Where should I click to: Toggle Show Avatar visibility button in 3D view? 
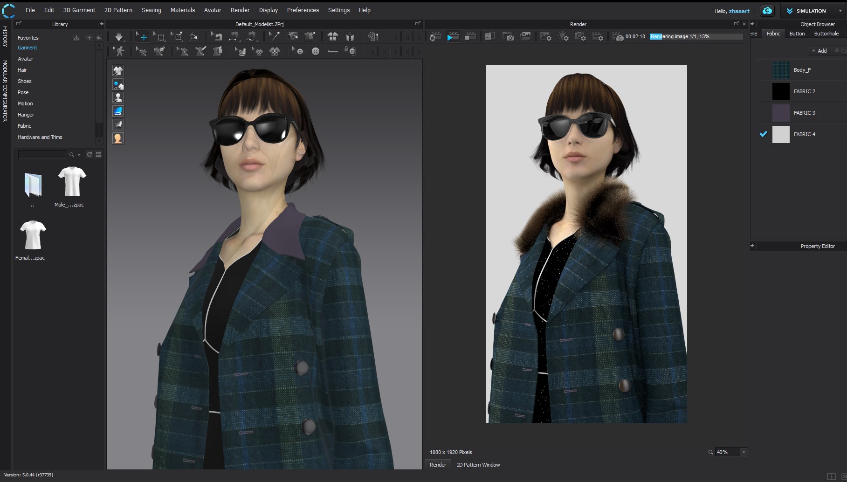coord(118,98)
